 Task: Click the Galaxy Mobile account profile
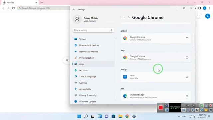(x=86, y=19)
